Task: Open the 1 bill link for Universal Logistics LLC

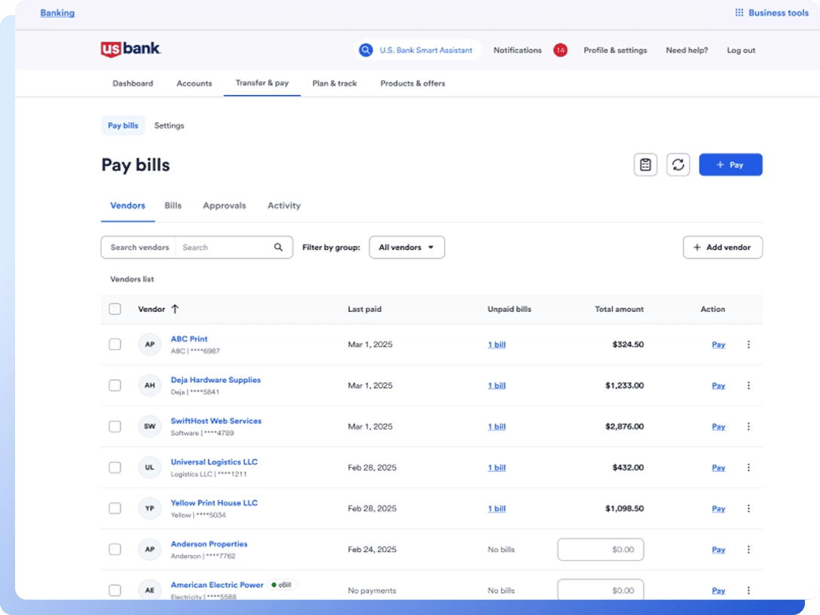Action: pos(496,468)
